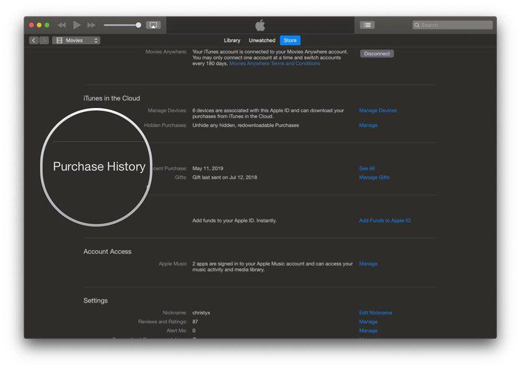Open the Manage Gifts link
The image size is (521, 369).
374,178
